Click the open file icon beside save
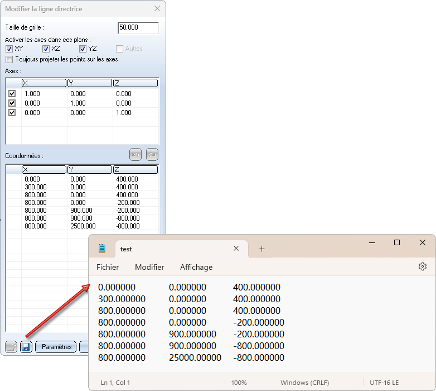 11,347
